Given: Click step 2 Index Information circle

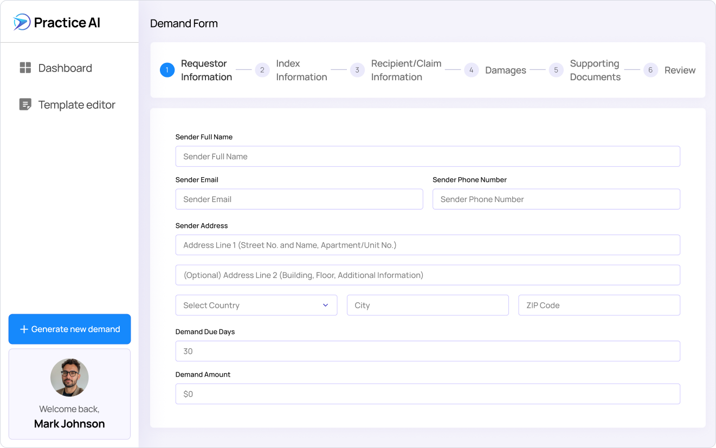Looking at the screenshot, I should tap(262, 70).
